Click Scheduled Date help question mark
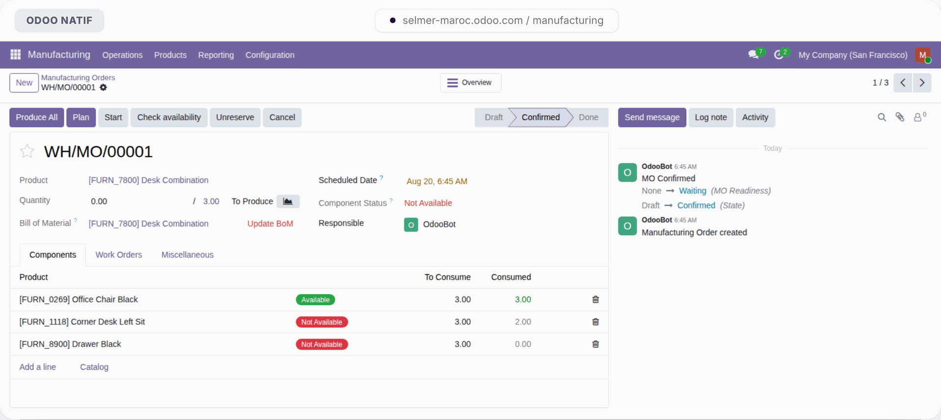Image resolution: width=941 pixels, height=420 pixels. pos(381,178)
